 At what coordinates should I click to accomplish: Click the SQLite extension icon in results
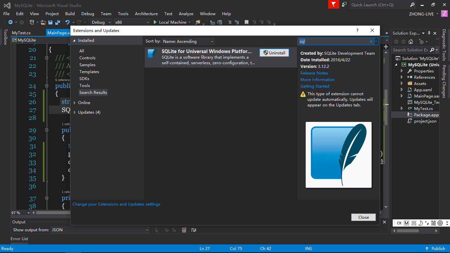[x=152, y=53]
